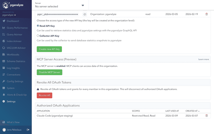The height and width of the screenshot is (134, 214).
Task: Click the Schema Statistics table icon
Action: pos(4,61)
